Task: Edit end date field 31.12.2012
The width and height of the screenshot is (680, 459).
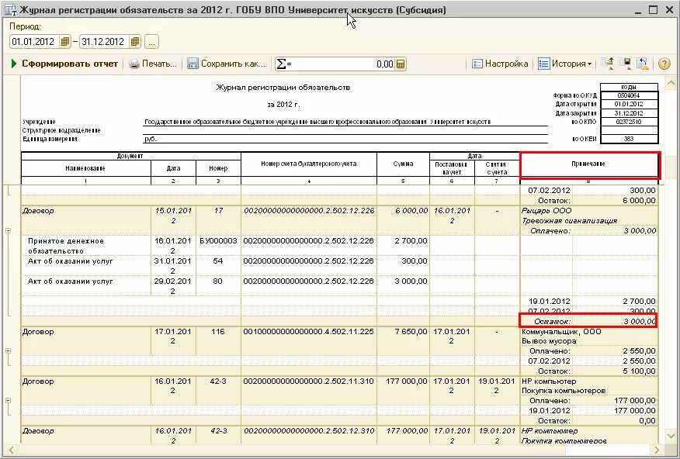Action: (105, 42)
